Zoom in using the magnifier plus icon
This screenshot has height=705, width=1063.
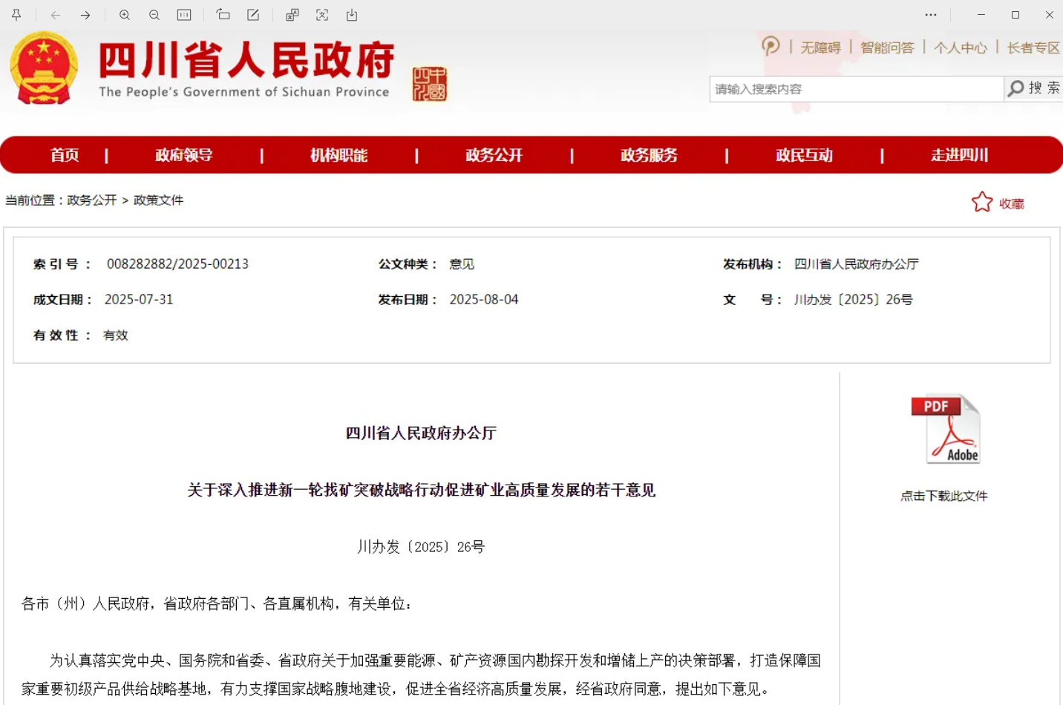(125, 15)
